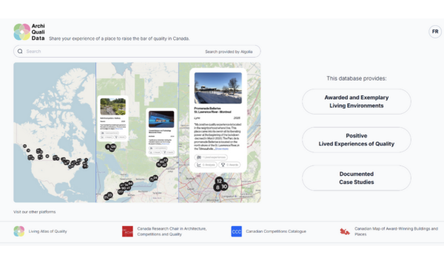Screen dimensions: 444x266
Task: Click the blue CCC catalogue icon
Action: (237, 231)
